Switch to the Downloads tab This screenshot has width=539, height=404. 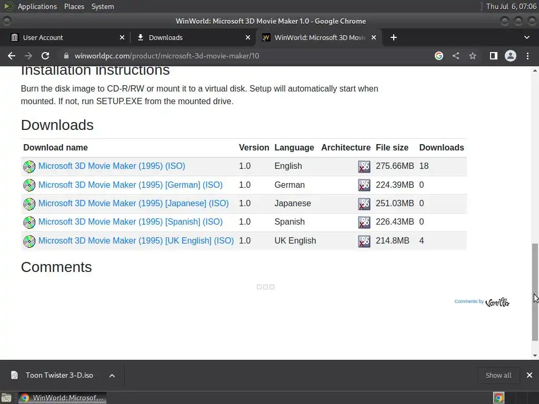point(193,37)
